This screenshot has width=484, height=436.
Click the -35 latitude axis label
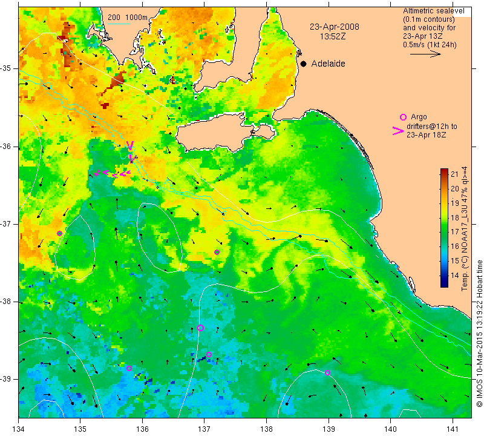click(6, 68)
